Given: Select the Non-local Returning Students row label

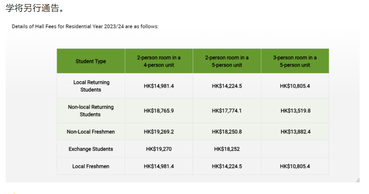Looking at the screenshot, I should (x=91, y=111).
